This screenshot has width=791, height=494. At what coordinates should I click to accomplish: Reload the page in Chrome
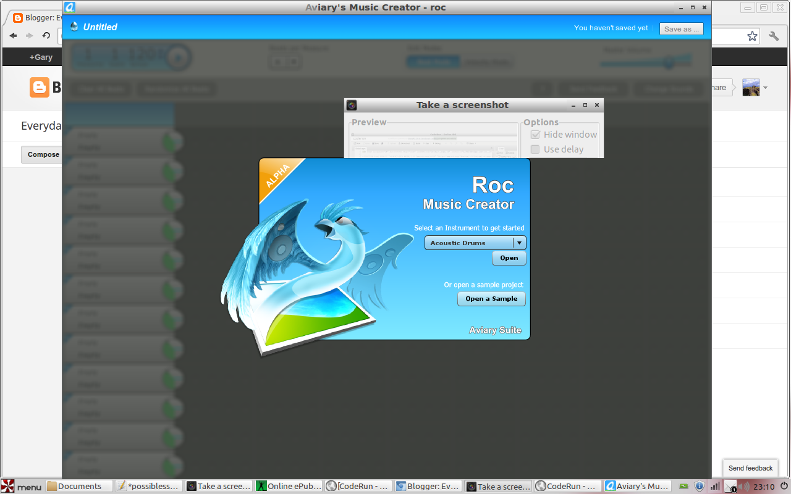[46, 36]
